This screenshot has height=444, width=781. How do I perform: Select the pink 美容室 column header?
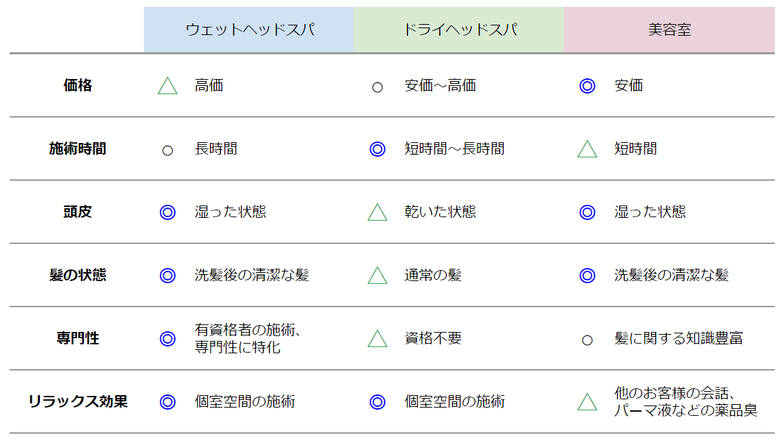669,30
